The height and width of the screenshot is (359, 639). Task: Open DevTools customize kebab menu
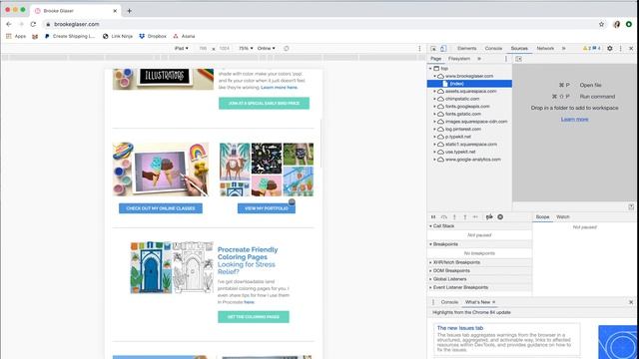pos(621,48)
